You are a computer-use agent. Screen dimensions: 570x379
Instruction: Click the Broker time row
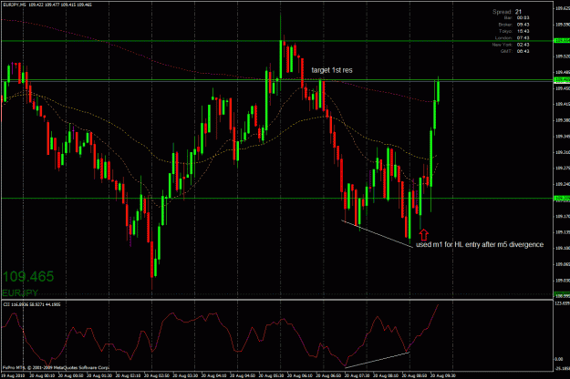[513, 25]
